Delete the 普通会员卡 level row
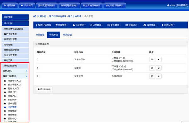The image size is (189, 123). click(159, 59)
